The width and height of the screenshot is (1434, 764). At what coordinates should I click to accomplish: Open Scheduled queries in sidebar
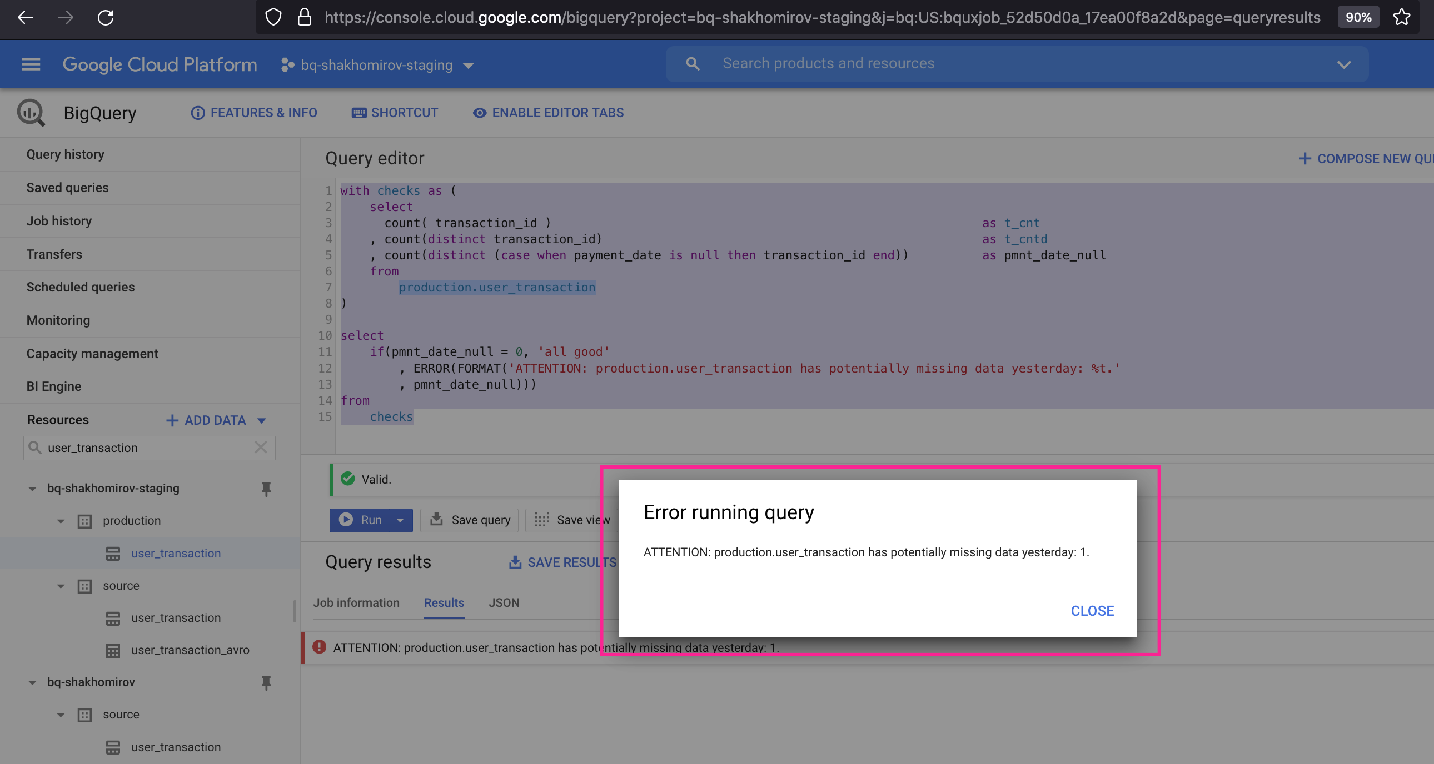[81, 287]
